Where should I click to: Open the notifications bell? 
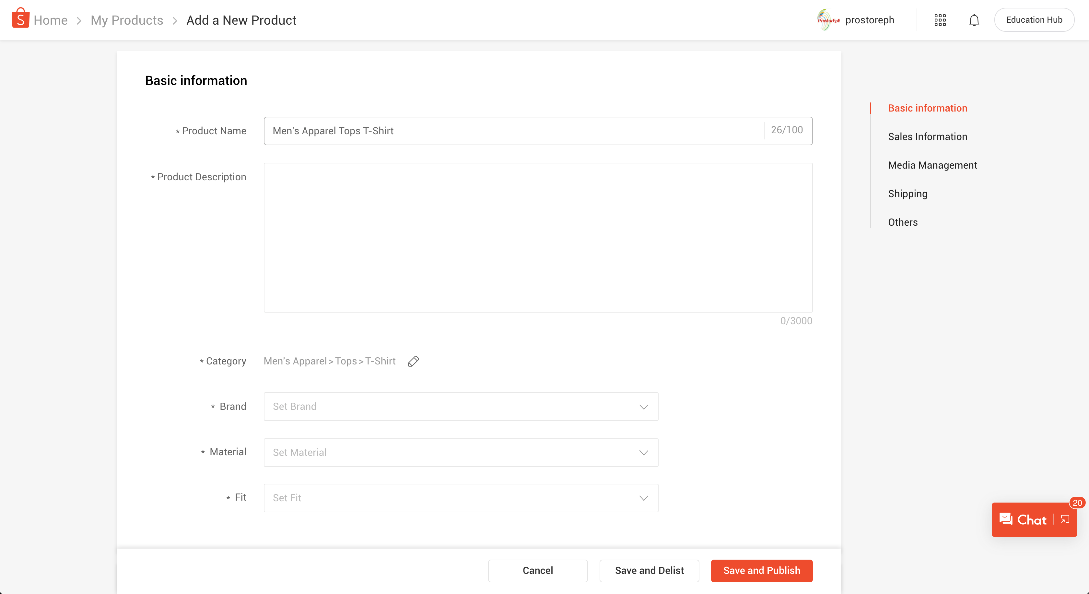974,20
